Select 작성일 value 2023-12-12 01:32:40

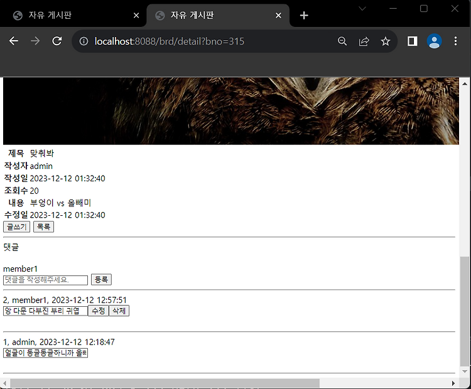tap(68, 178)
